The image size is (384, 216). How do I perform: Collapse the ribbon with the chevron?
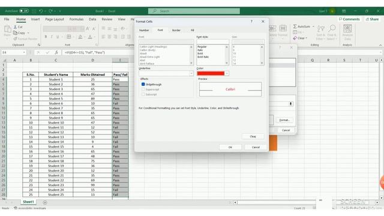click(x=380, y=45)
